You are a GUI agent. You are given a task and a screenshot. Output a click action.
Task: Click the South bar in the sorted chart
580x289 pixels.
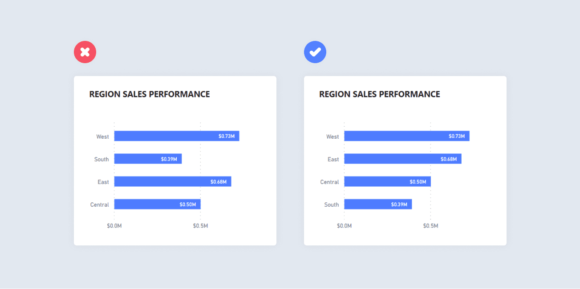[x=378, y=204]
